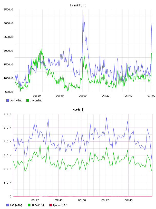Click the green Incoming swatch in Frankfurt legend
Viewport: 156px width, 209px height.
(27, 100)
